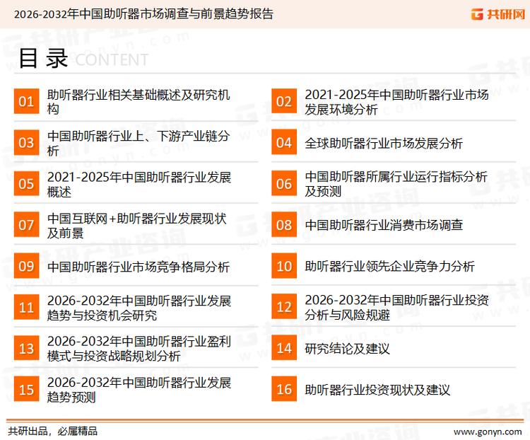This screenshot has height=440, width=530.
Task: Open 中国互联网+助听器行业发展现状及前景
Action: tap(136, 226)
